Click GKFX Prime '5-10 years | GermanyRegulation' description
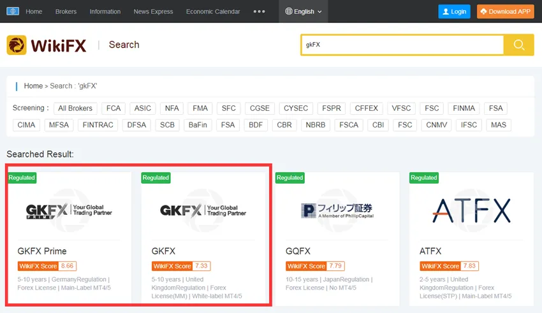The width and height of the screenshot is (542, 313). click(x=64, y=284)
